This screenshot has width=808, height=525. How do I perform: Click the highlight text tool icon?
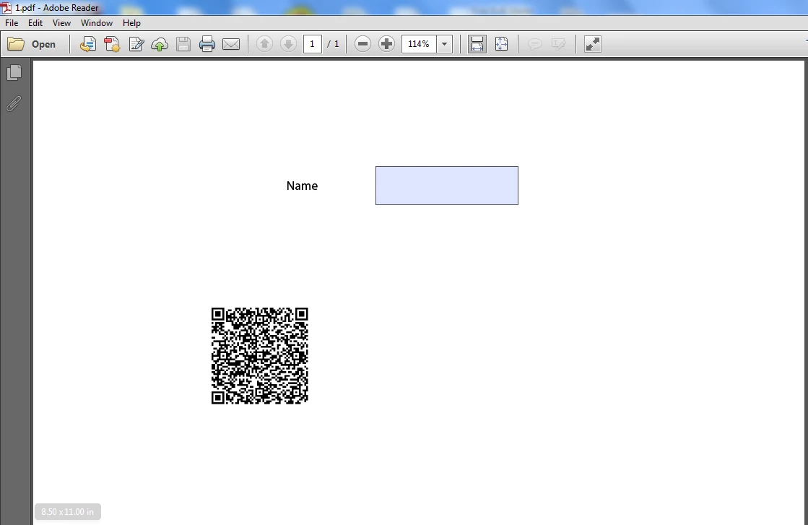pos(559,44)
